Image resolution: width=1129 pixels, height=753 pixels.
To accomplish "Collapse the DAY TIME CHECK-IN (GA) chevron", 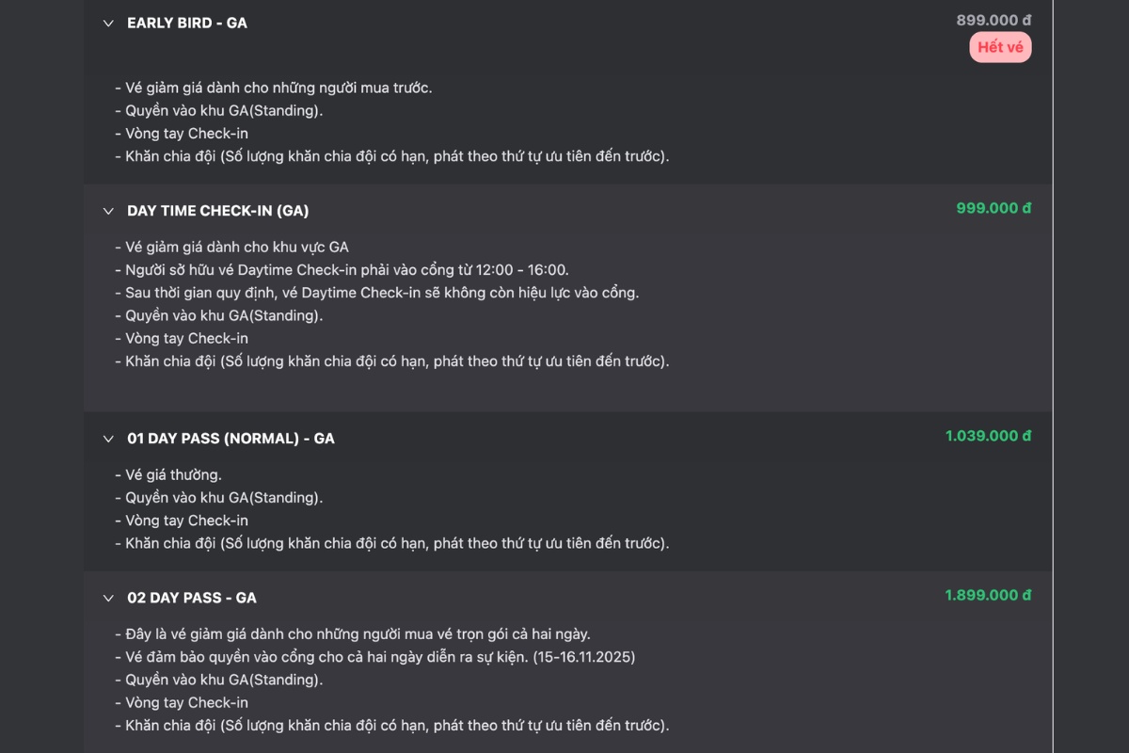I will (x=108, y=211).
